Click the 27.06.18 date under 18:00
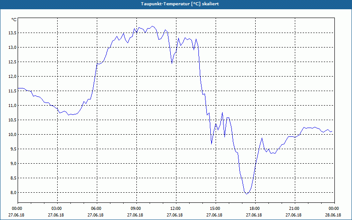The width and height of the screenshot is (352, 220). [254, 215]
